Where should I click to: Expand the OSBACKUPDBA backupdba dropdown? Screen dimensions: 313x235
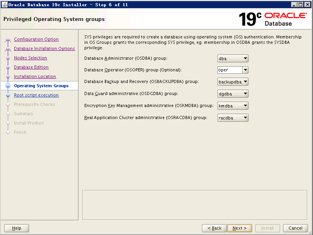[x=233, y=82]
